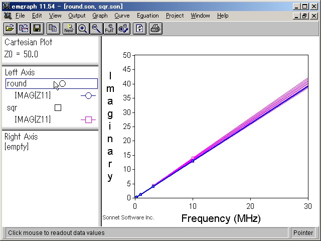This screenshot has width=321, height=241.
Task: Minimize the inner document window
Action: click(x=296, y=16)
